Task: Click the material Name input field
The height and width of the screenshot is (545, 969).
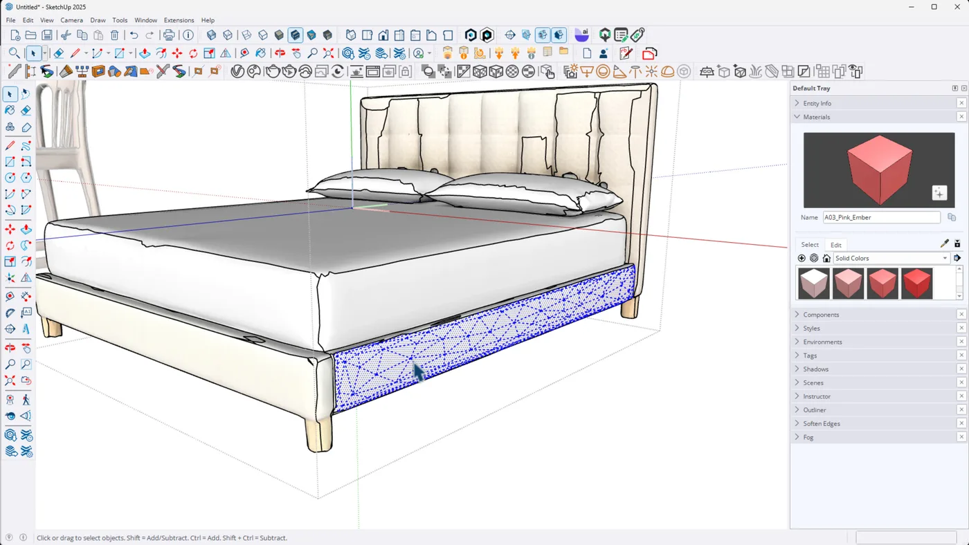Action: pos(881,217)
